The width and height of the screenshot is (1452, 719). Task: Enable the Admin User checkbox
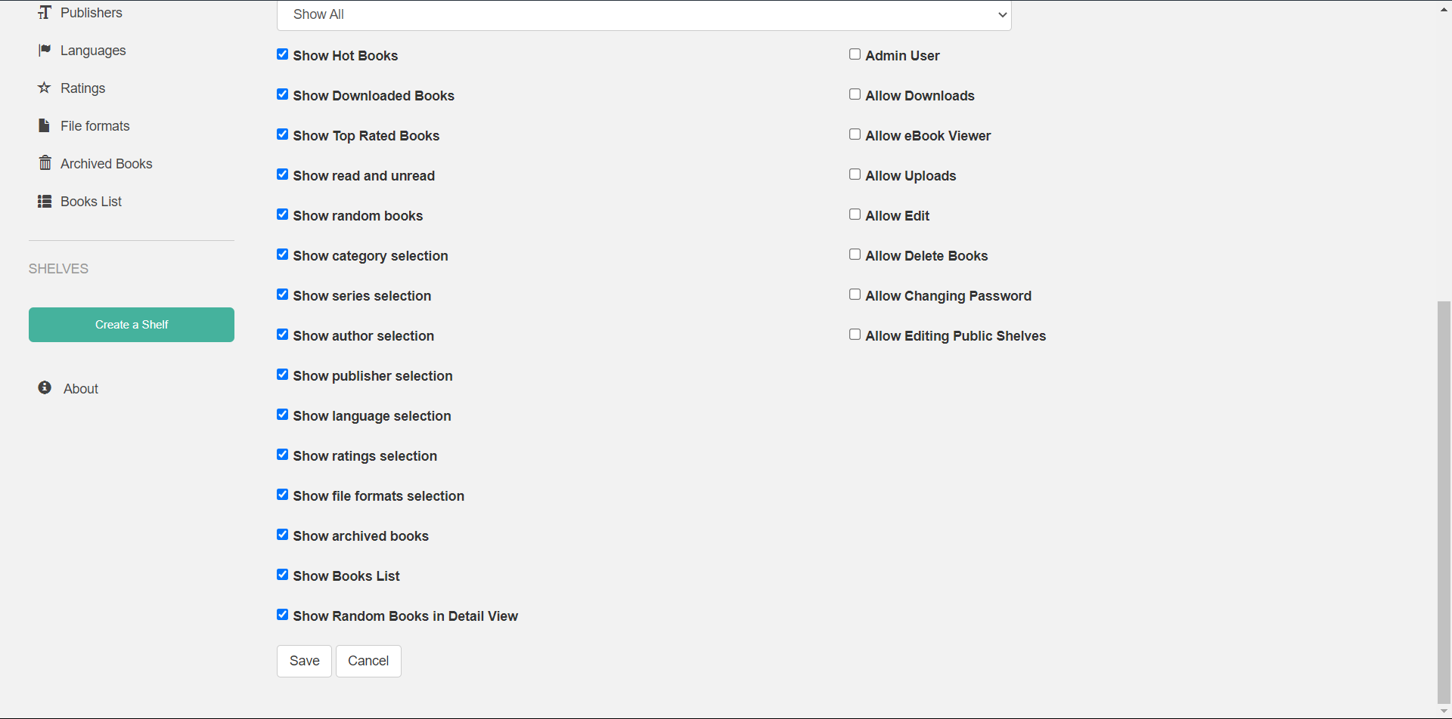(x=855, y=54)
